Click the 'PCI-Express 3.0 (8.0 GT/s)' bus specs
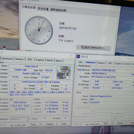 103,77
